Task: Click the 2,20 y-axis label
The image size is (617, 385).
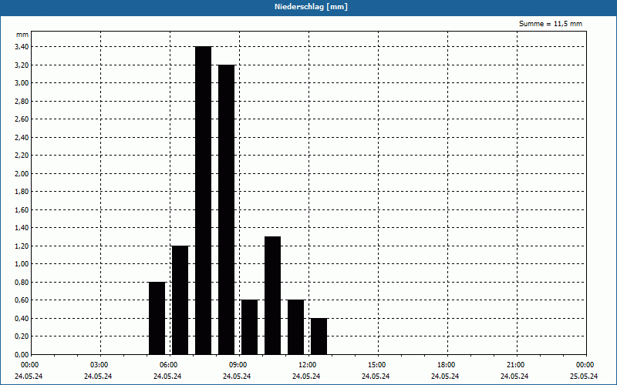Action: point(22,156)
